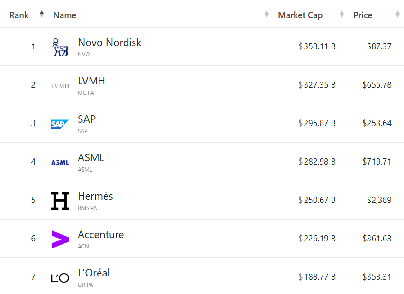Screen dimensions: 404x294
Task: Click the L'Oréal logo icon
Action: [x=60, y=278]
